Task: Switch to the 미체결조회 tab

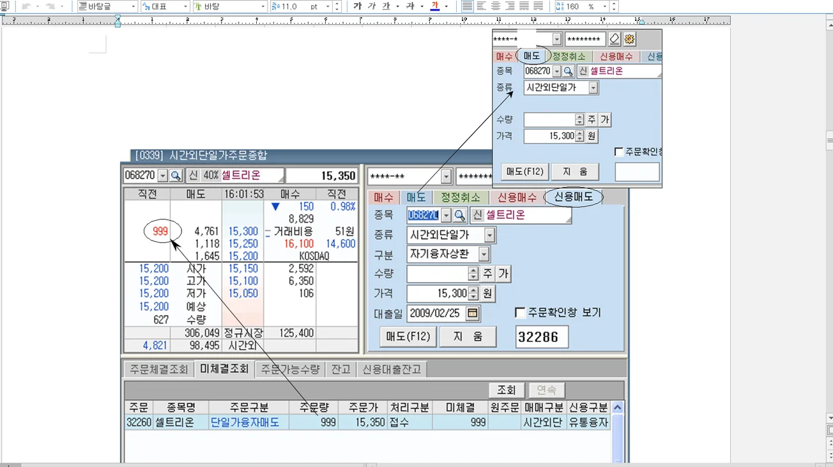Action: [x=224, y=369]
